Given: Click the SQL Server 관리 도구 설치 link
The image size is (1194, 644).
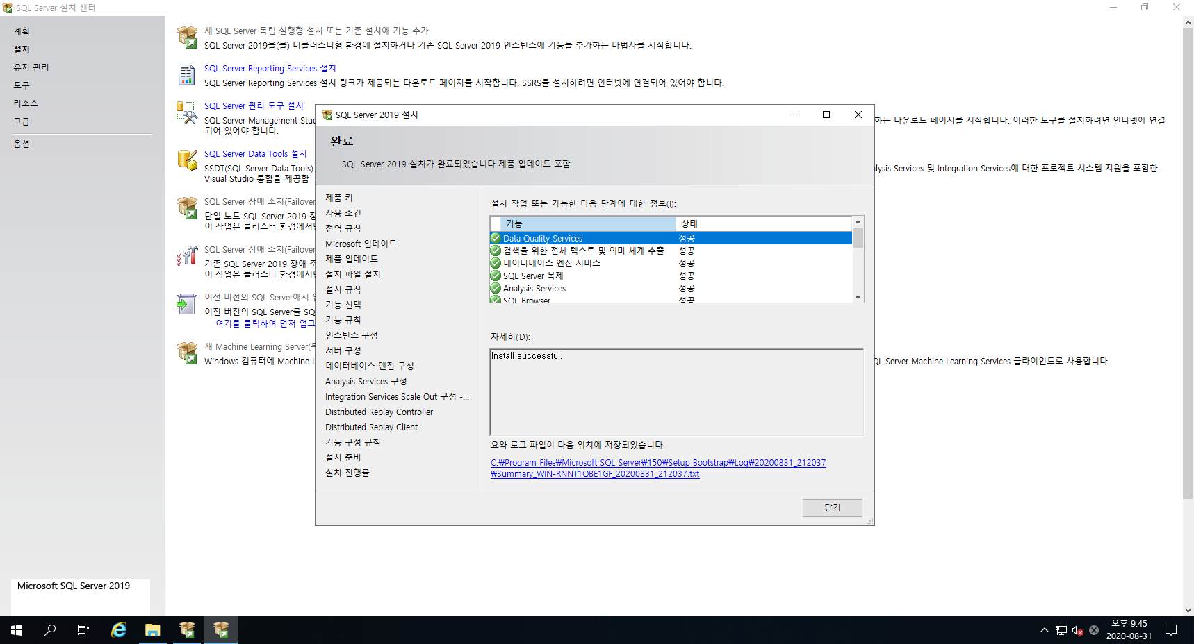Looking at the screenshot, I should pyautogui.click(x=254, y=105).
